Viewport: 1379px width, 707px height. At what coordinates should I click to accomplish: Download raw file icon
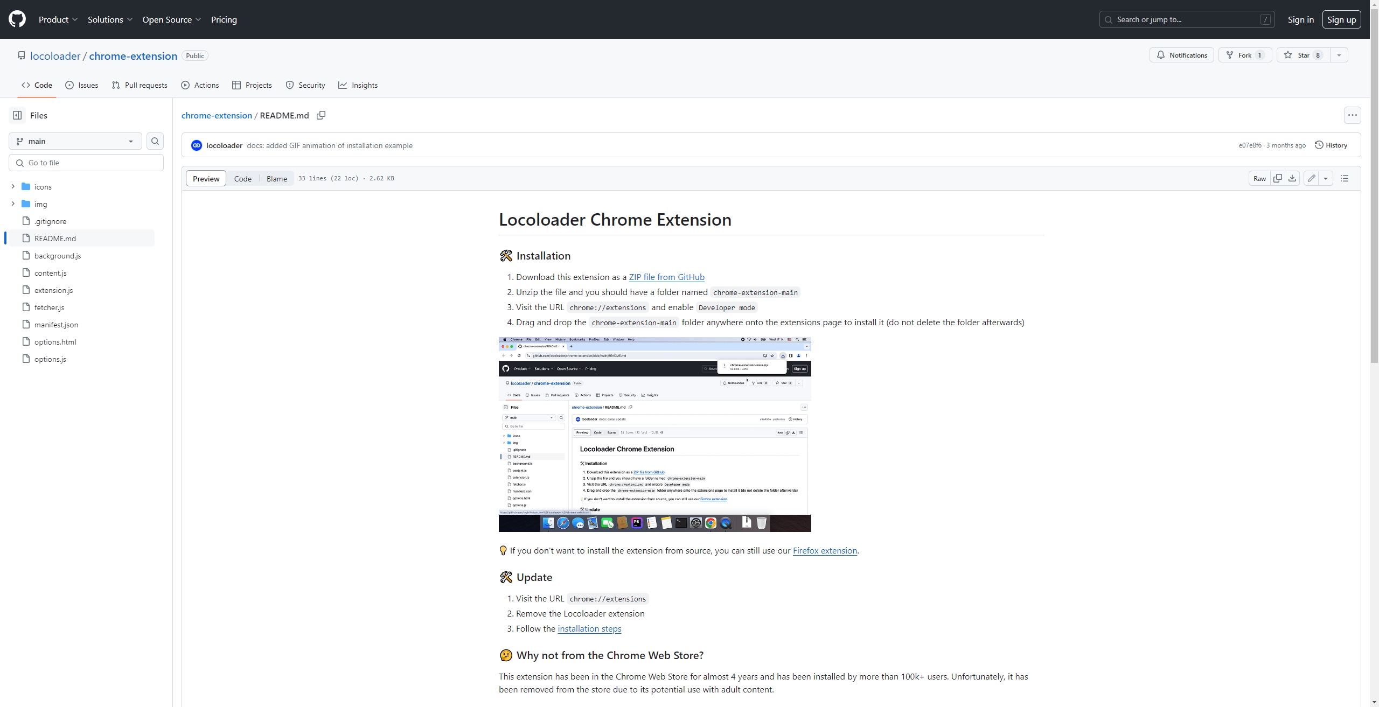click(x=1292, y=178)
